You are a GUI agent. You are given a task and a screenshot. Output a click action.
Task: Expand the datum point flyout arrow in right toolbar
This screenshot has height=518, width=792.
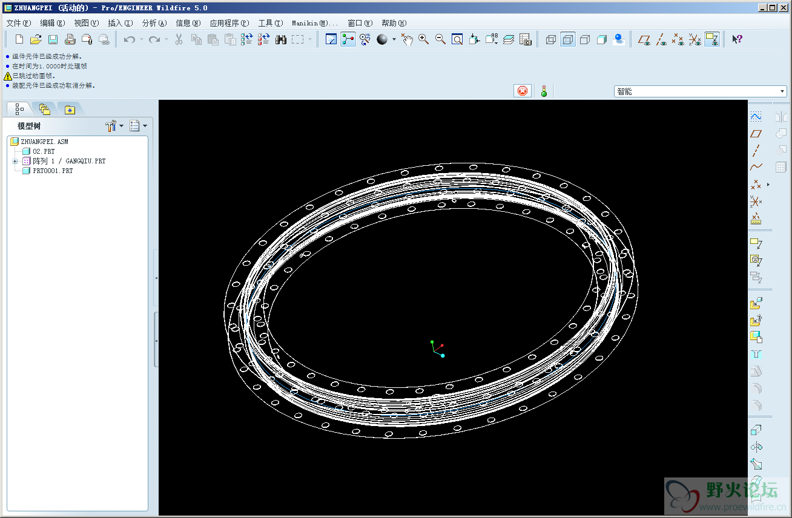768,185
